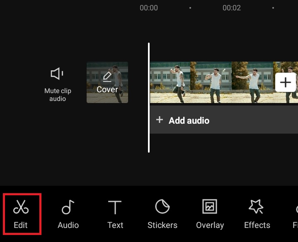
Task: Tap the white plus add-clip button
Action: pyautogui.click(x=286, y=82)
